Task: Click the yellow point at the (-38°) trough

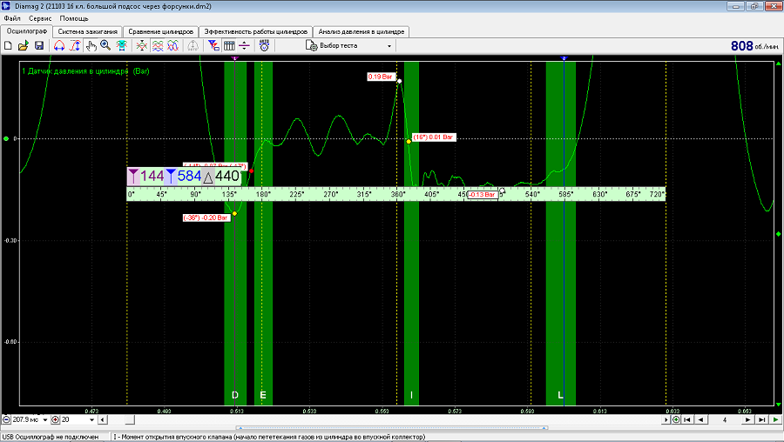Action: pyautogui.click(x=234, y=214)
